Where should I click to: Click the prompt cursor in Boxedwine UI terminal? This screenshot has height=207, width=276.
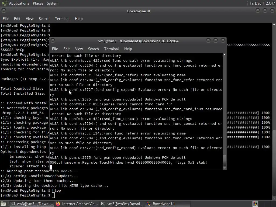pyautogui.click(x=53, y=195)
